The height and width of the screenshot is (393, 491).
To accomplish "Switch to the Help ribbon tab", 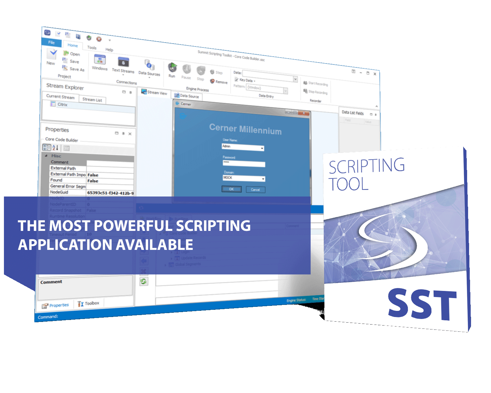I will 109,49.
